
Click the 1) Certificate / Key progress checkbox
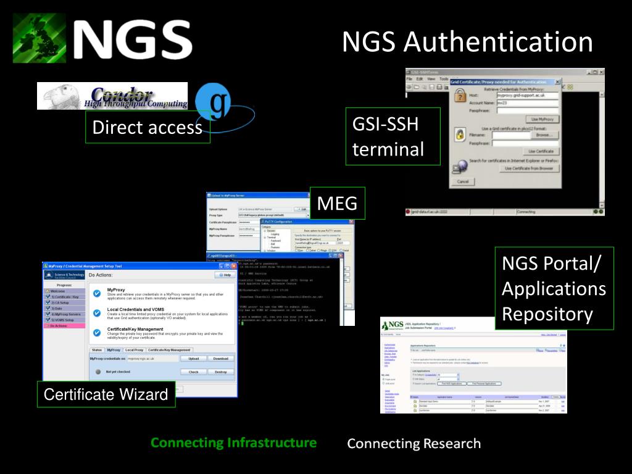tap(48, 297)
